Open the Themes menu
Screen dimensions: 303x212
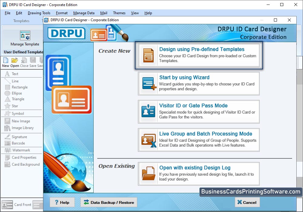119,13
